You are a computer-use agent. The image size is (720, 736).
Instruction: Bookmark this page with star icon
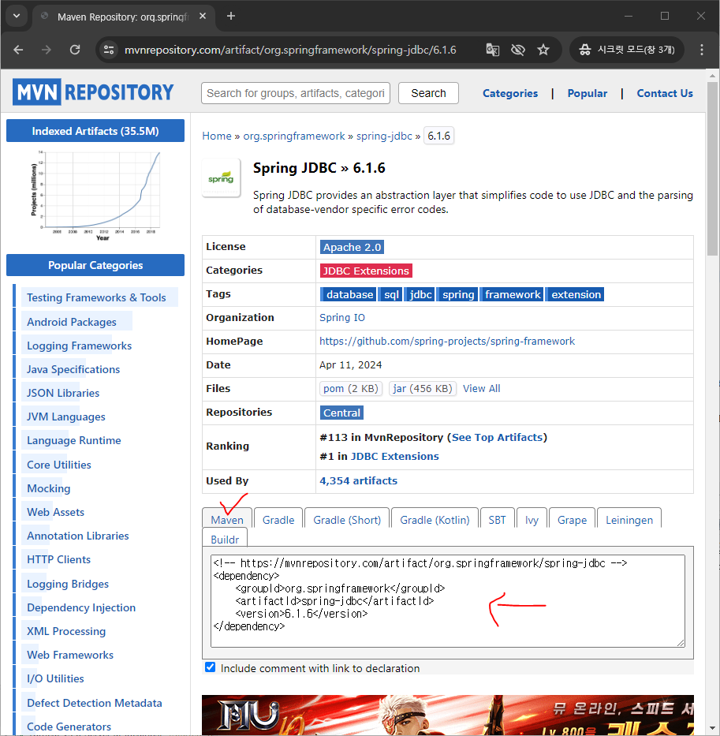pyautogui.click(x=543, y=50)
